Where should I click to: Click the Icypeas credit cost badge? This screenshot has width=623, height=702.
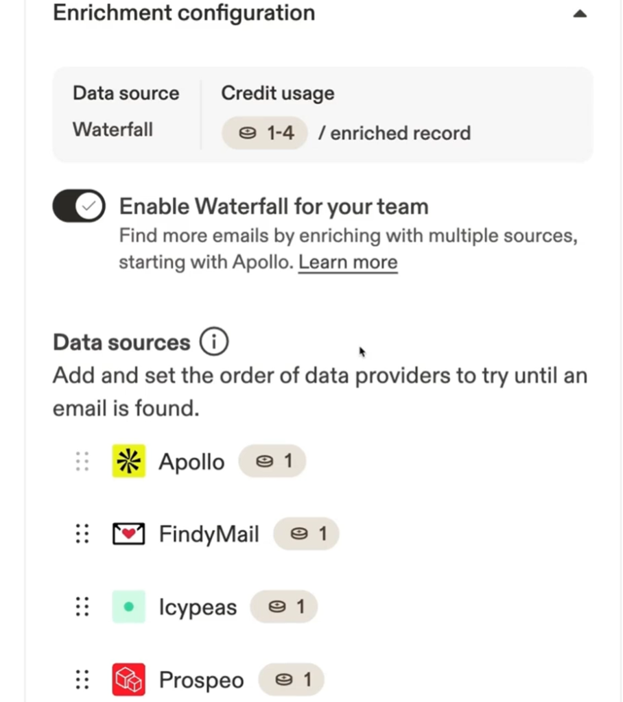click(284, 607)
